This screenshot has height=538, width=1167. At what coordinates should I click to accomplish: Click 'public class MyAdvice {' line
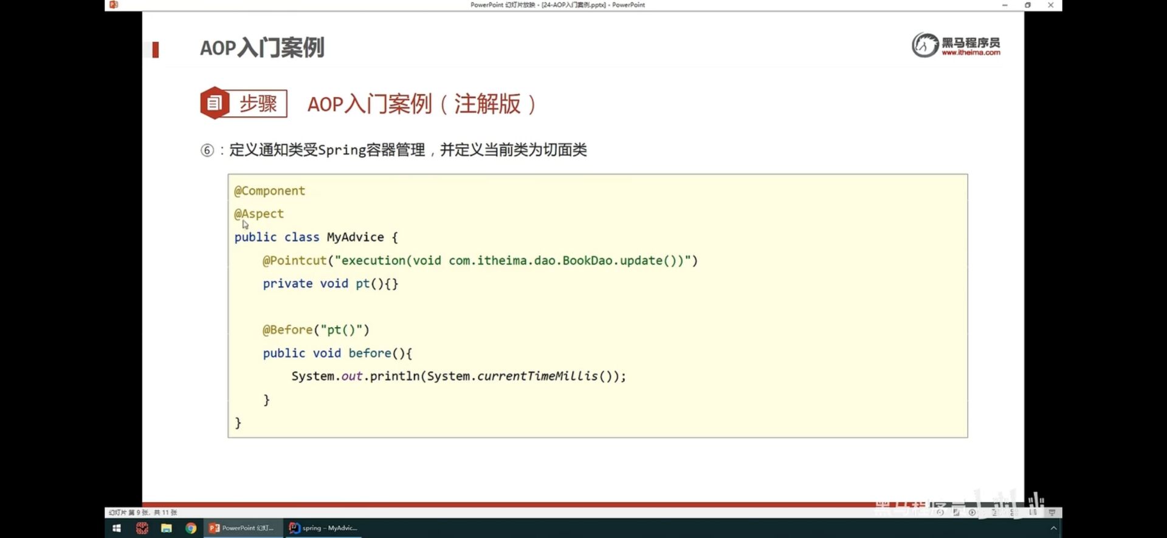coord(316,237)
